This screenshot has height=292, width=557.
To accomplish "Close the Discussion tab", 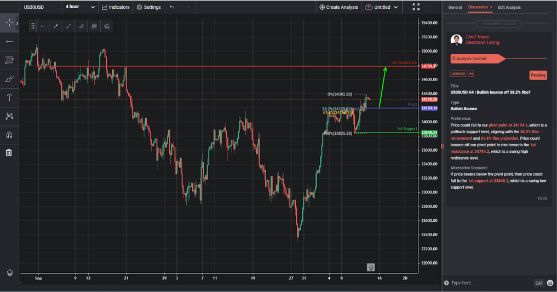I will [x=491, y=7].
